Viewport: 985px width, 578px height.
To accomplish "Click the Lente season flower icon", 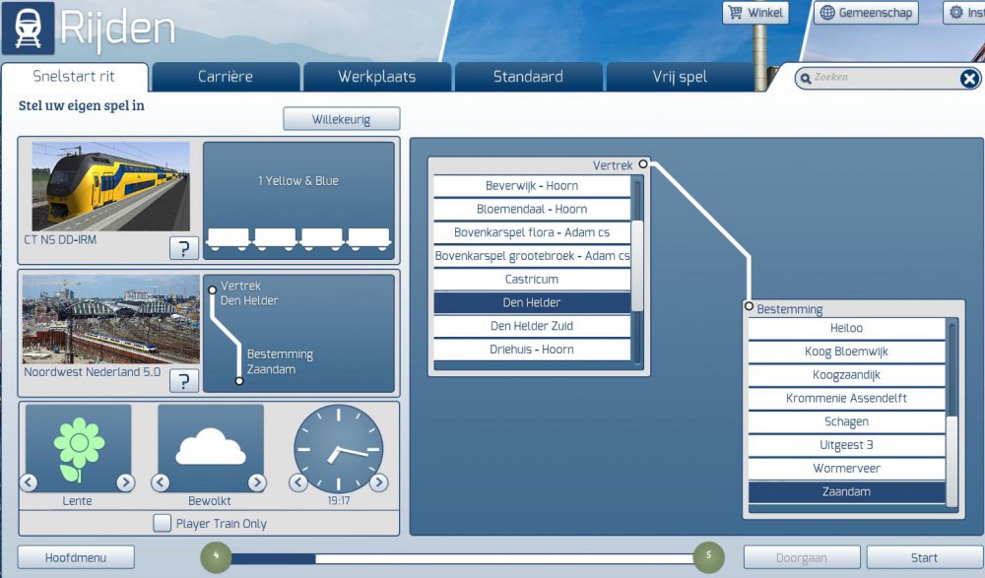I will 78,448.
